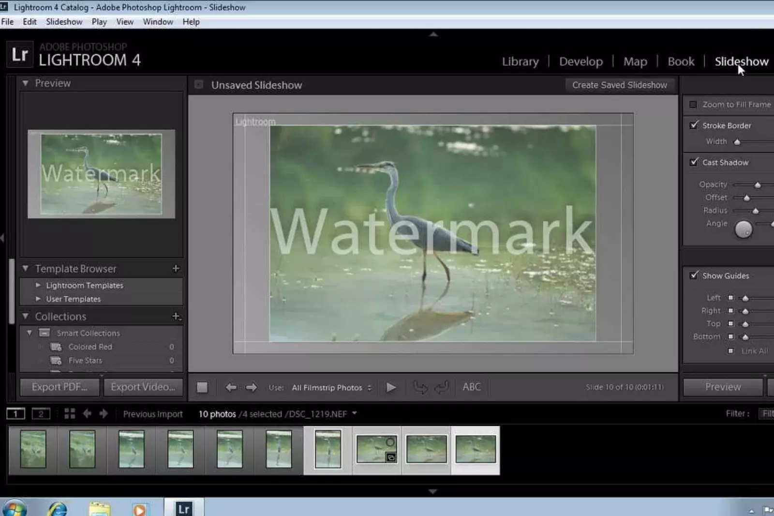Open Use All Filmstrip Photos dropdown
This screenshot has height=516, width=774.
pyautogui.click(x=331, y=388)
